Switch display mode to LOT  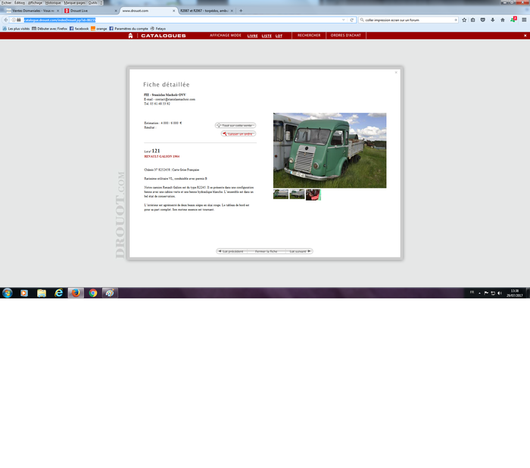[x=279, y=36]
